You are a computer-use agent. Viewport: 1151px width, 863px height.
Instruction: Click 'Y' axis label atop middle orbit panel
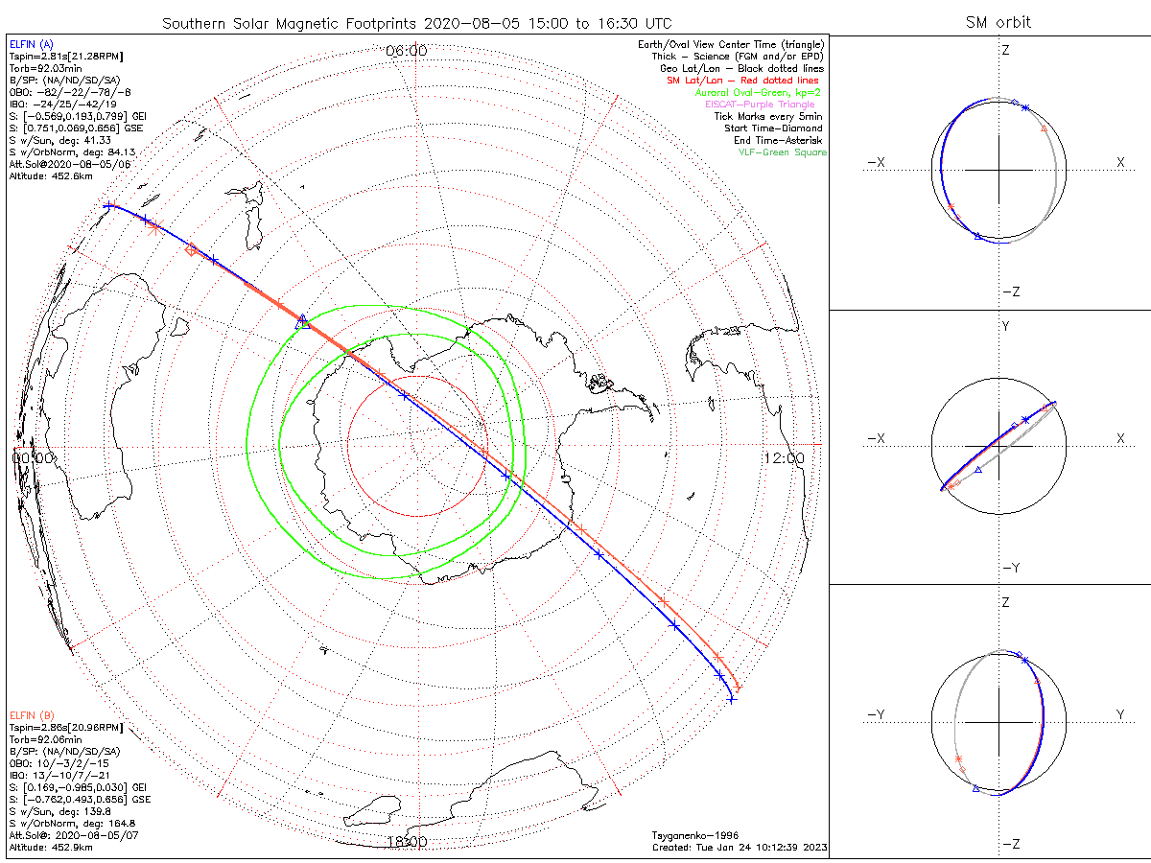click(1005, 326)
